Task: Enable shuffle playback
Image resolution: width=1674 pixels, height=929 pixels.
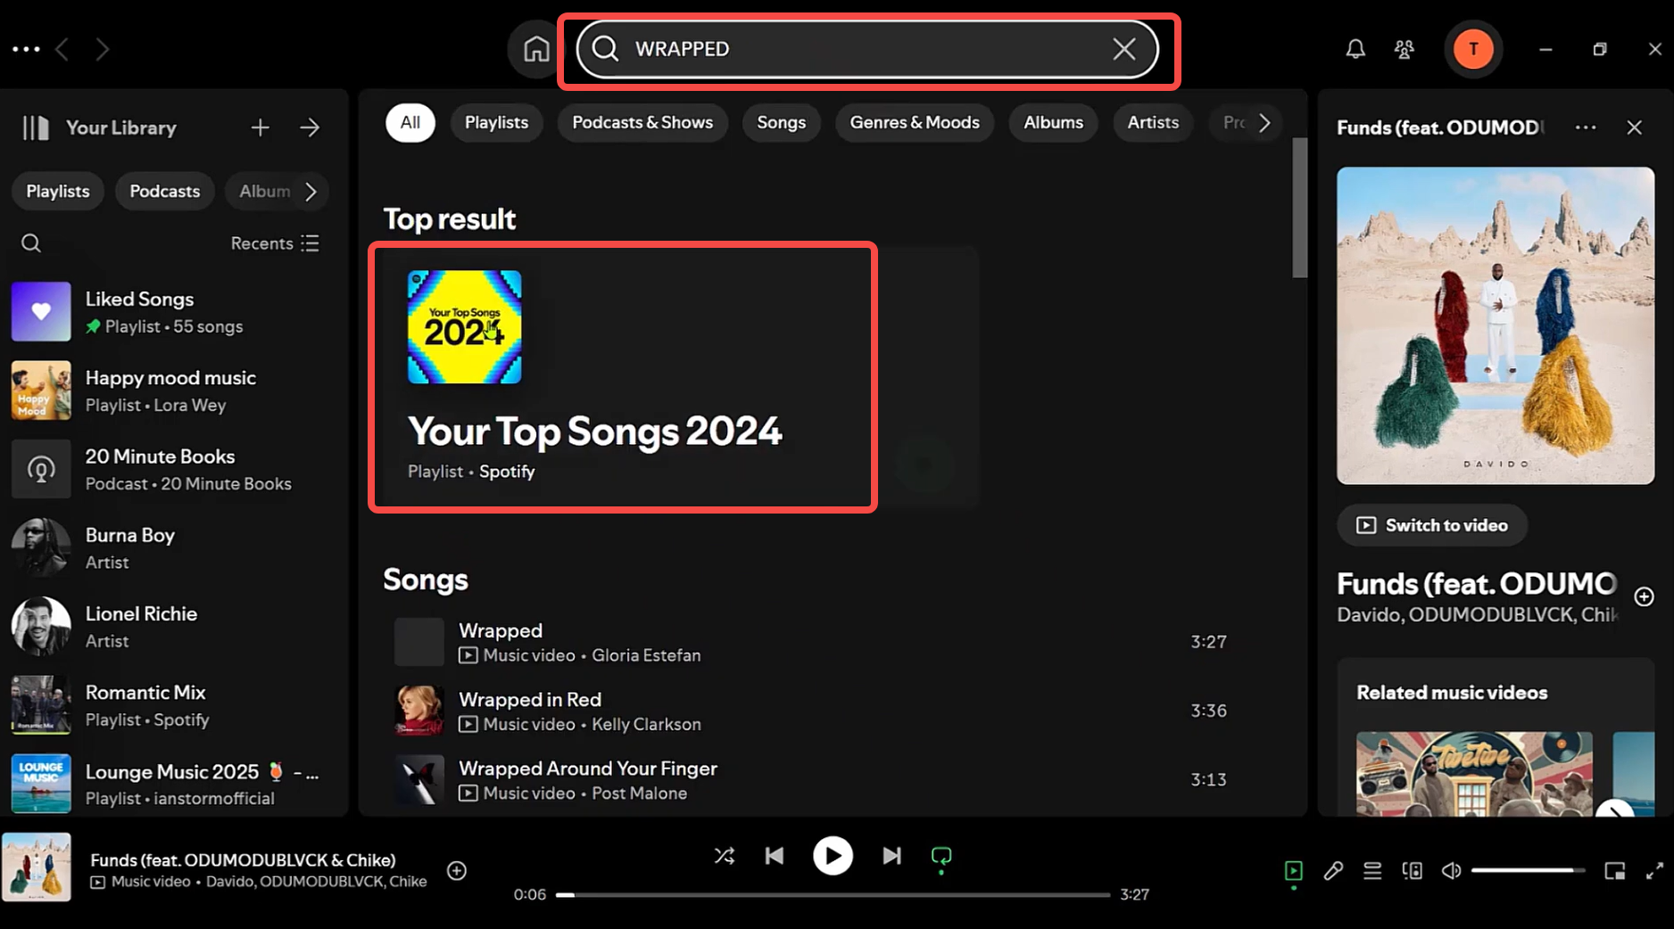Action: (x=725, y=856)
